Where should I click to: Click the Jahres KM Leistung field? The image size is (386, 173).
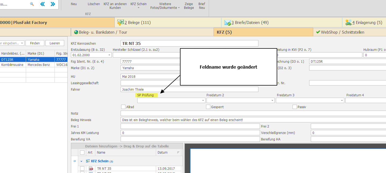click(x=190, y=133)
